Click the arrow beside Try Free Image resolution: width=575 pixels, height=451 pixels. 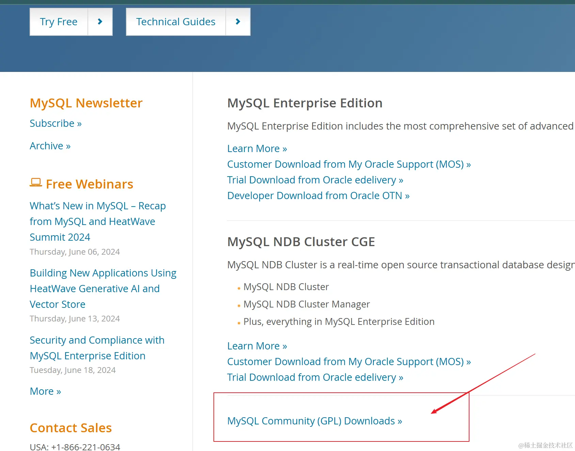click(100, 22)
